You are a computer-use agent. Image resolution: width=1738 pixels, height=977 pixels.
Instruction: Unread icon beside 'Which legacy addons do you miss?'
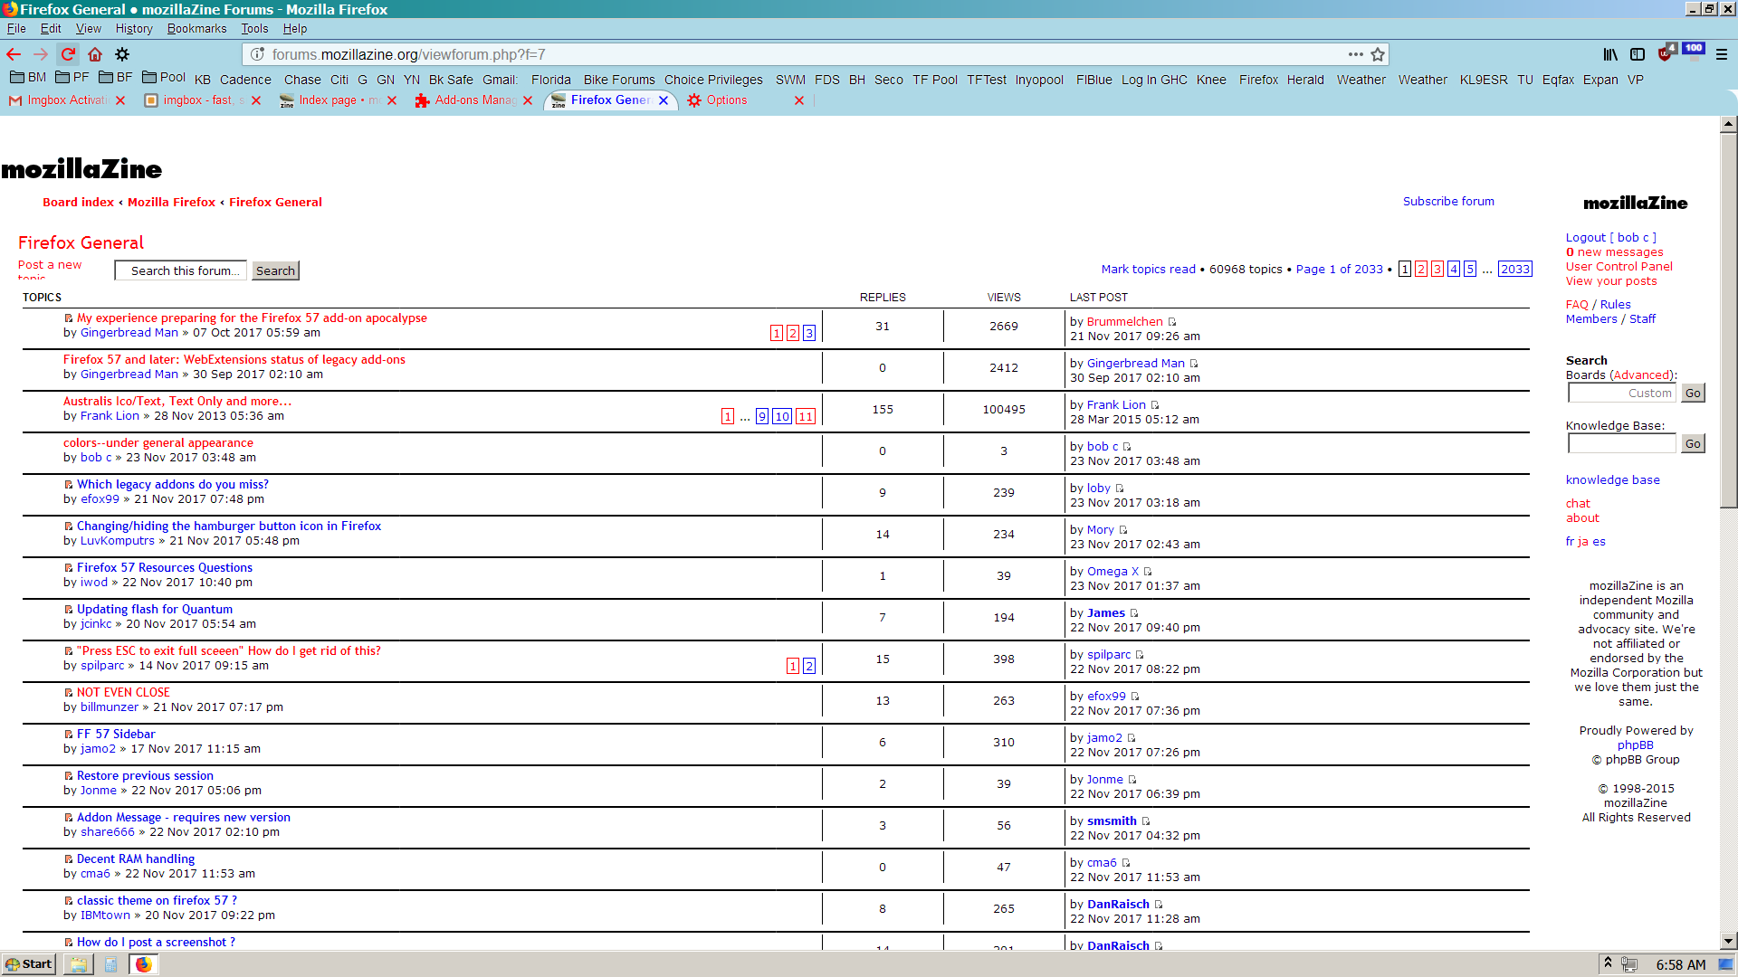[x=69, y=485]
